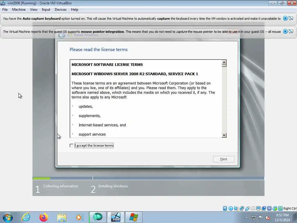Open the Windows Start orb

click(x=8, y=217)
